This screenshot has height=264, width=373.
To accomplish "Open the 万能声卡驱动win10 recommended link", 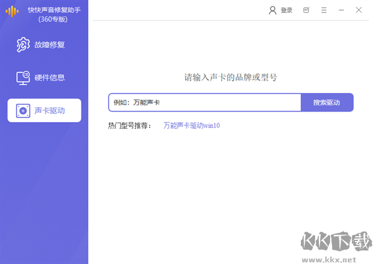I will (191, 125).
